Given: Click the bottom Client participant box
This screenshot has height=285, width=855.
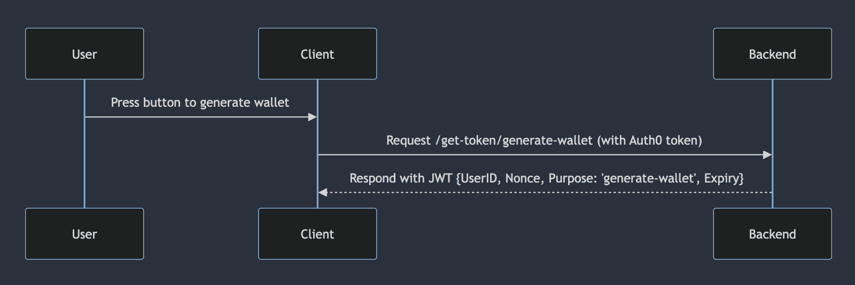Looking at the screenshot, I should (x=317, y=234).
